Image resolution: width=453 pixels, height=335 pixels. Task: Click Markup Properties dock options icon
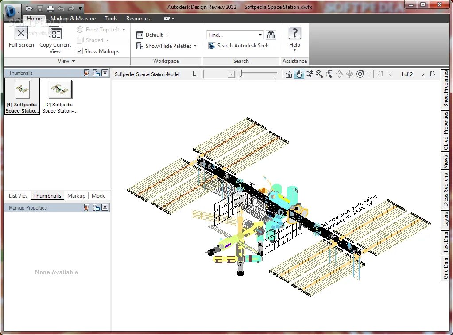[x=96, y=207]
